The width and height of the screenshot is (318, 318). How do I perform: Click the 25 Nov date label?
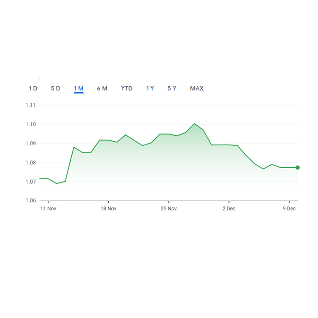click(x=169, y=209)
